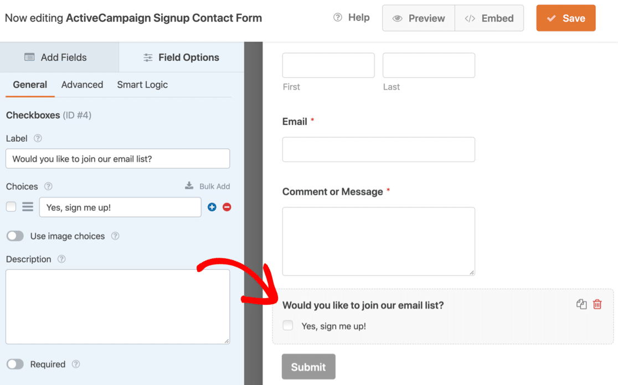Click the Label help question mark icon
This screenshot has height=385, width=618.
click(x=38, y=138)
